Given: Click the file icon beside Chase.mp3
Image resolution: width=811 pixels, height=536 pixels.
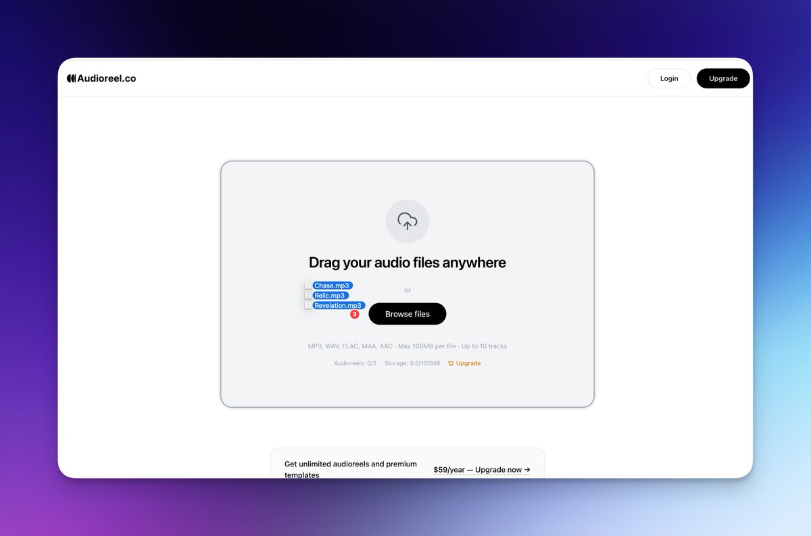Looking at the screenshot, I should click(x=308, y=286).
